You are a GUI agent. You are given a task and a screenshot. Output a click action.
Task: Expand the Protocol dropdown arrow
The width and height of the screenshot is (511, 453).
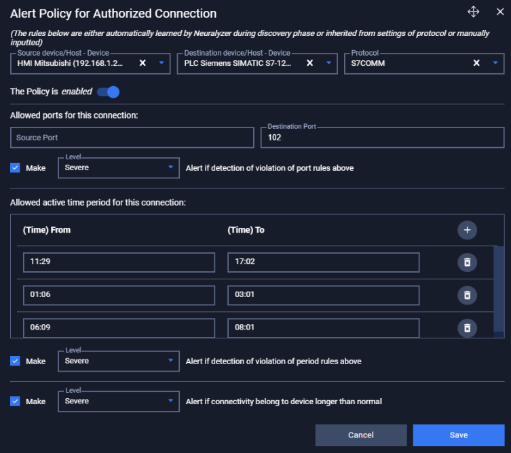click(495, 63)
